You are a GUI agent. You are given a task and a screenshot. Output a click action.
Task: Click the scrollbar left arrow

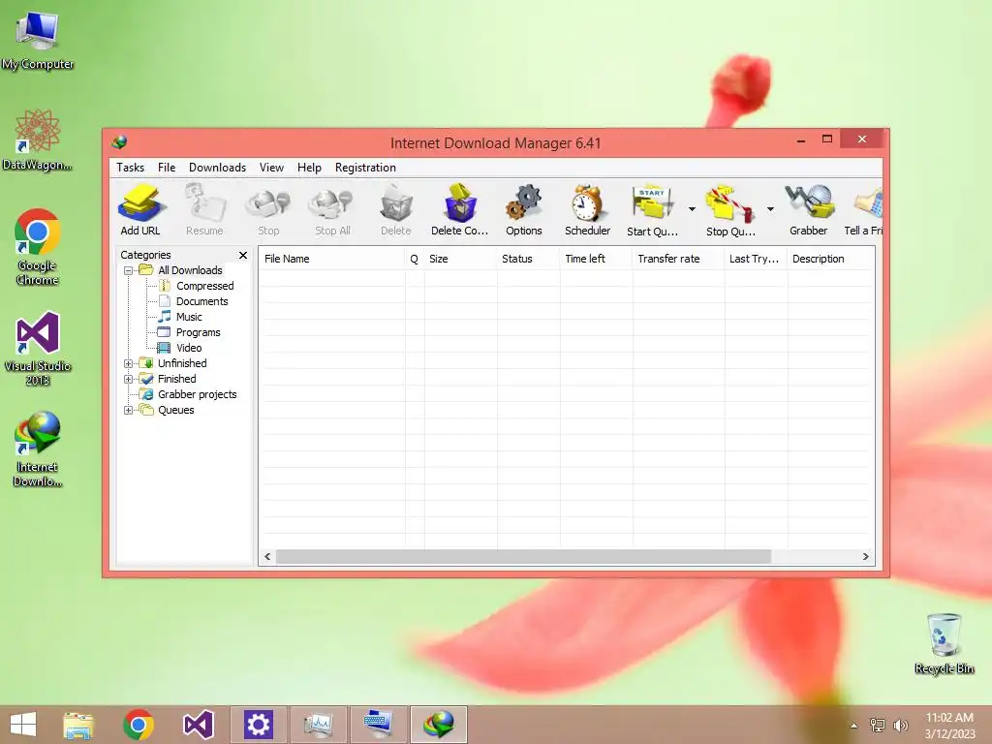point(267,557)
